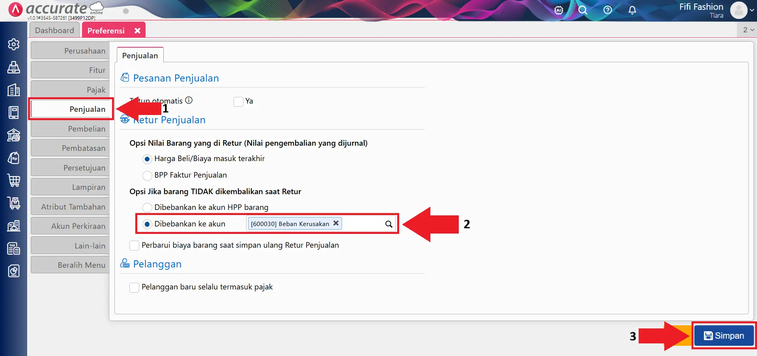Image resolution: width=757 pixels, height=356 pixels.
Task: Expand the user profile dropdown chevron
Action: coord(752,11)
